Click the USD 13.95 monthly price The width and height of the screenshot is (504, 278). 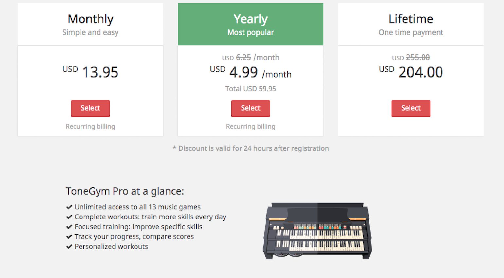click(x=90, y=72)
